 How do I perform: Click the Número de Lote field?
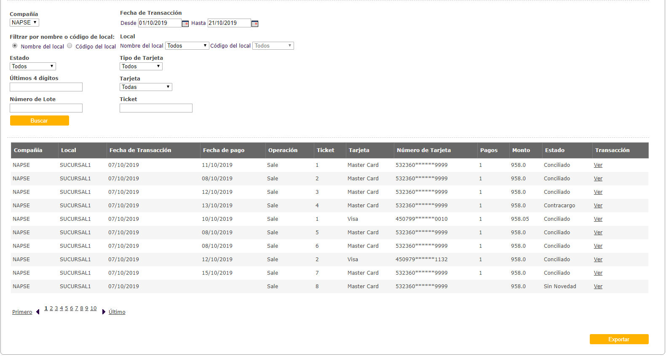tap(46, 108)
